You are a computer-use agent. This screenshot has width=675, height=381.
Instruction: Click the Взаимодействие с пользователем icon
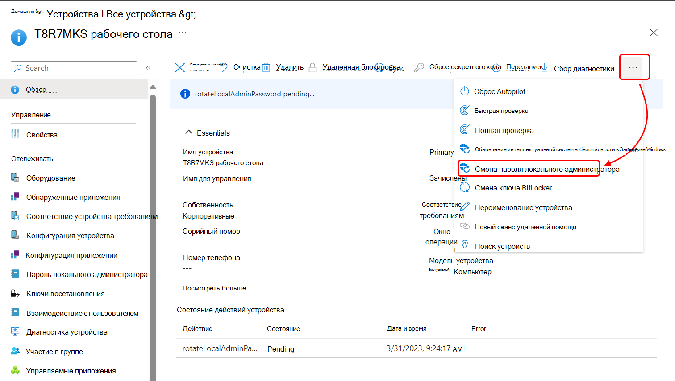[15, 312]
